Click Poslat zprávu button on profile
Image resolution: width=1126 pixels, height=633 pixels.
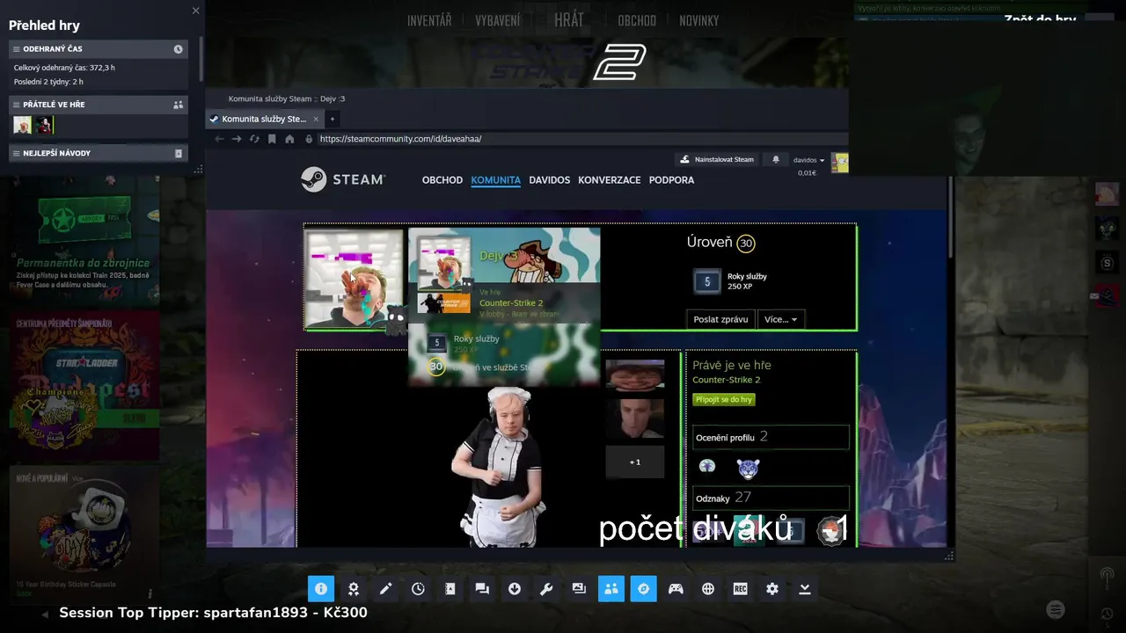click(x=720, y=319)
